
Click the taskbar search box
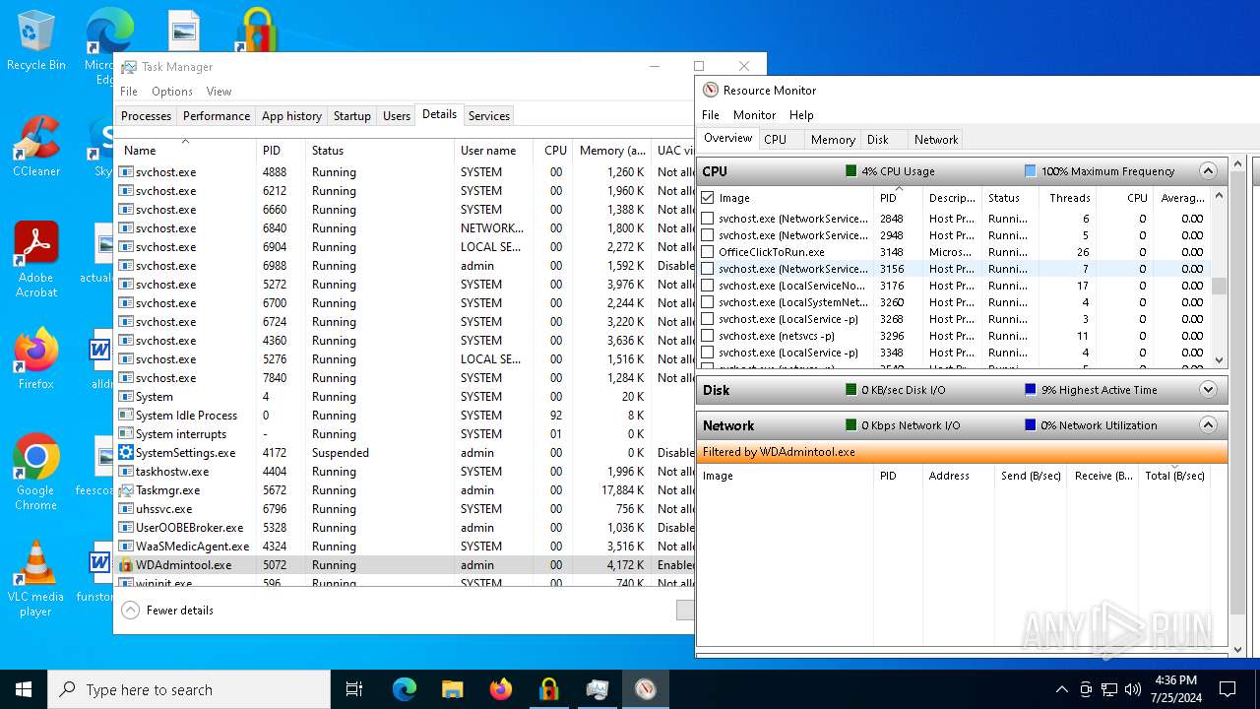189,689
